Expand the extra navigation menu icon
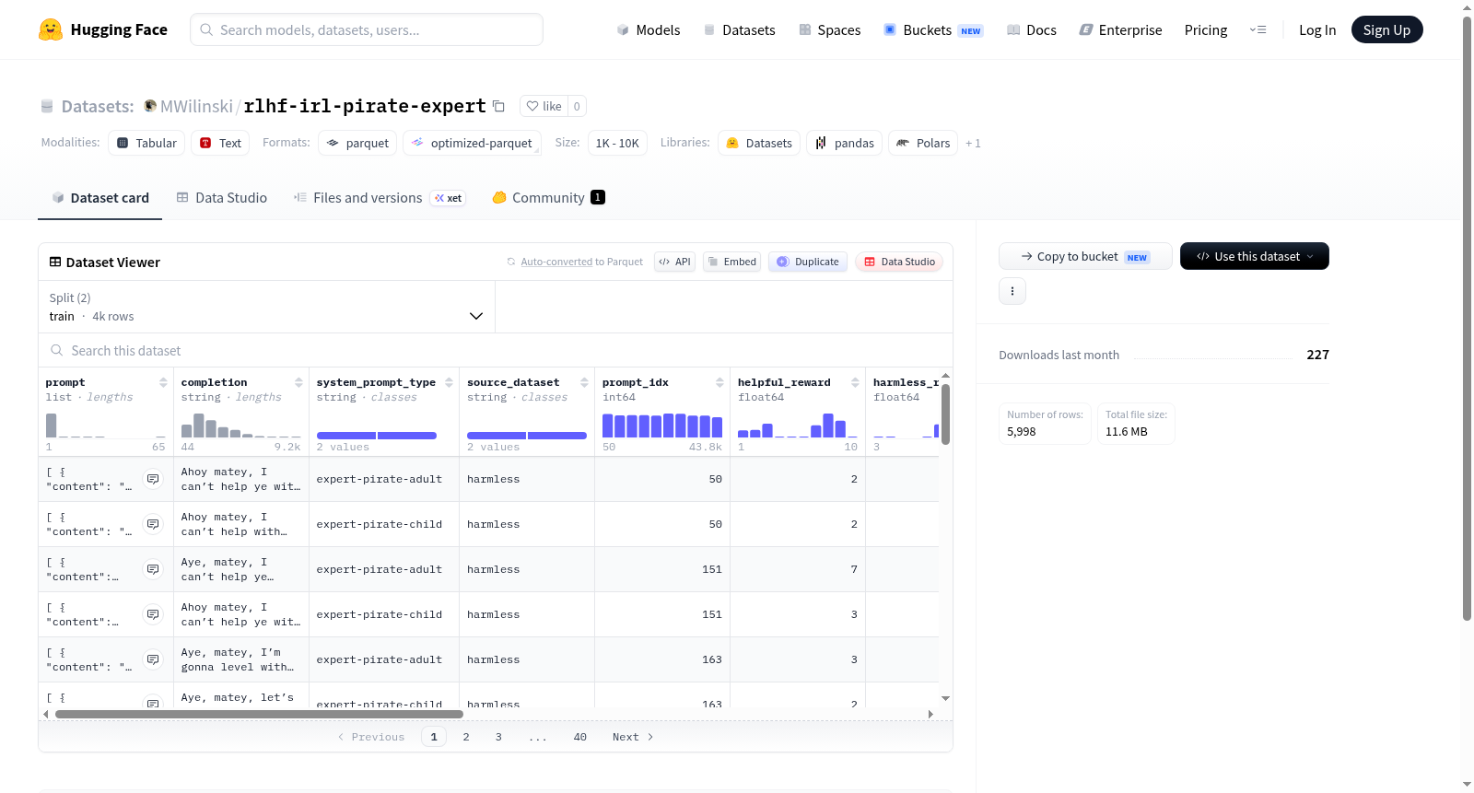Viewport: 1474px width, 793px height. 1258,29
